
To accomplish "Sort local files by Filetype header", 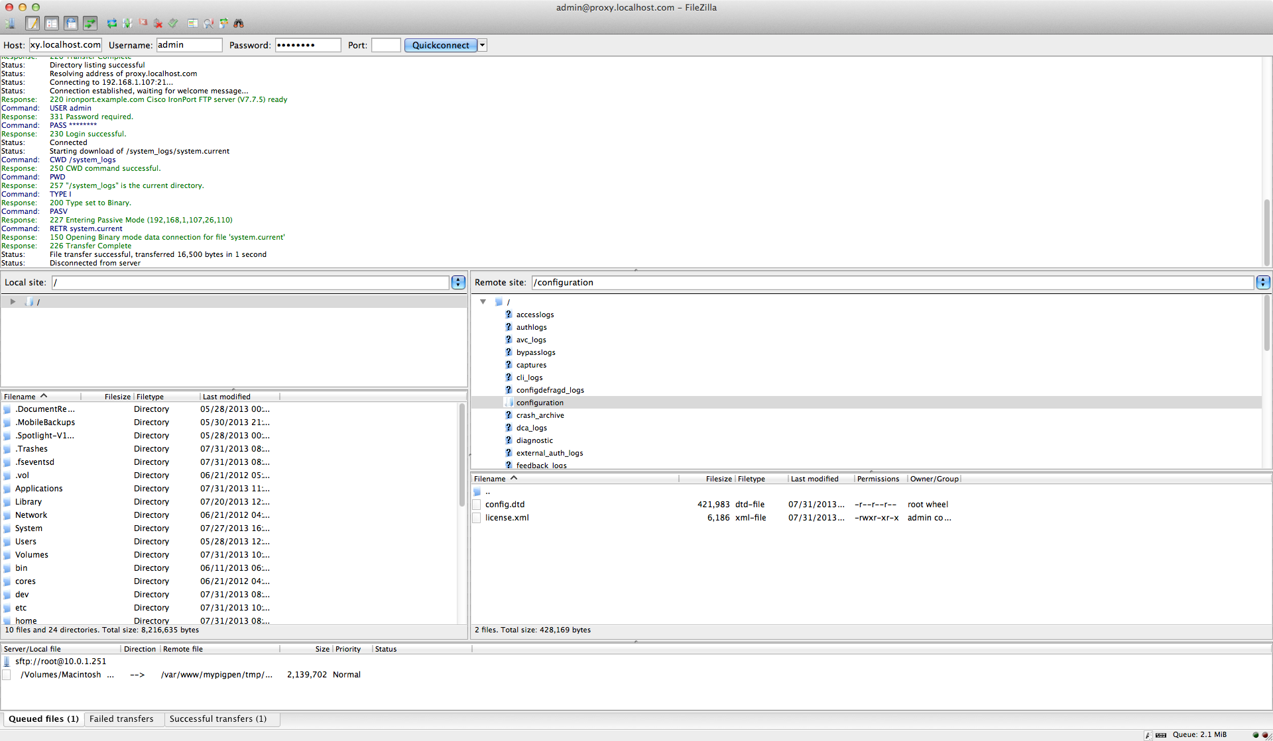I will [x=166, y=397].
